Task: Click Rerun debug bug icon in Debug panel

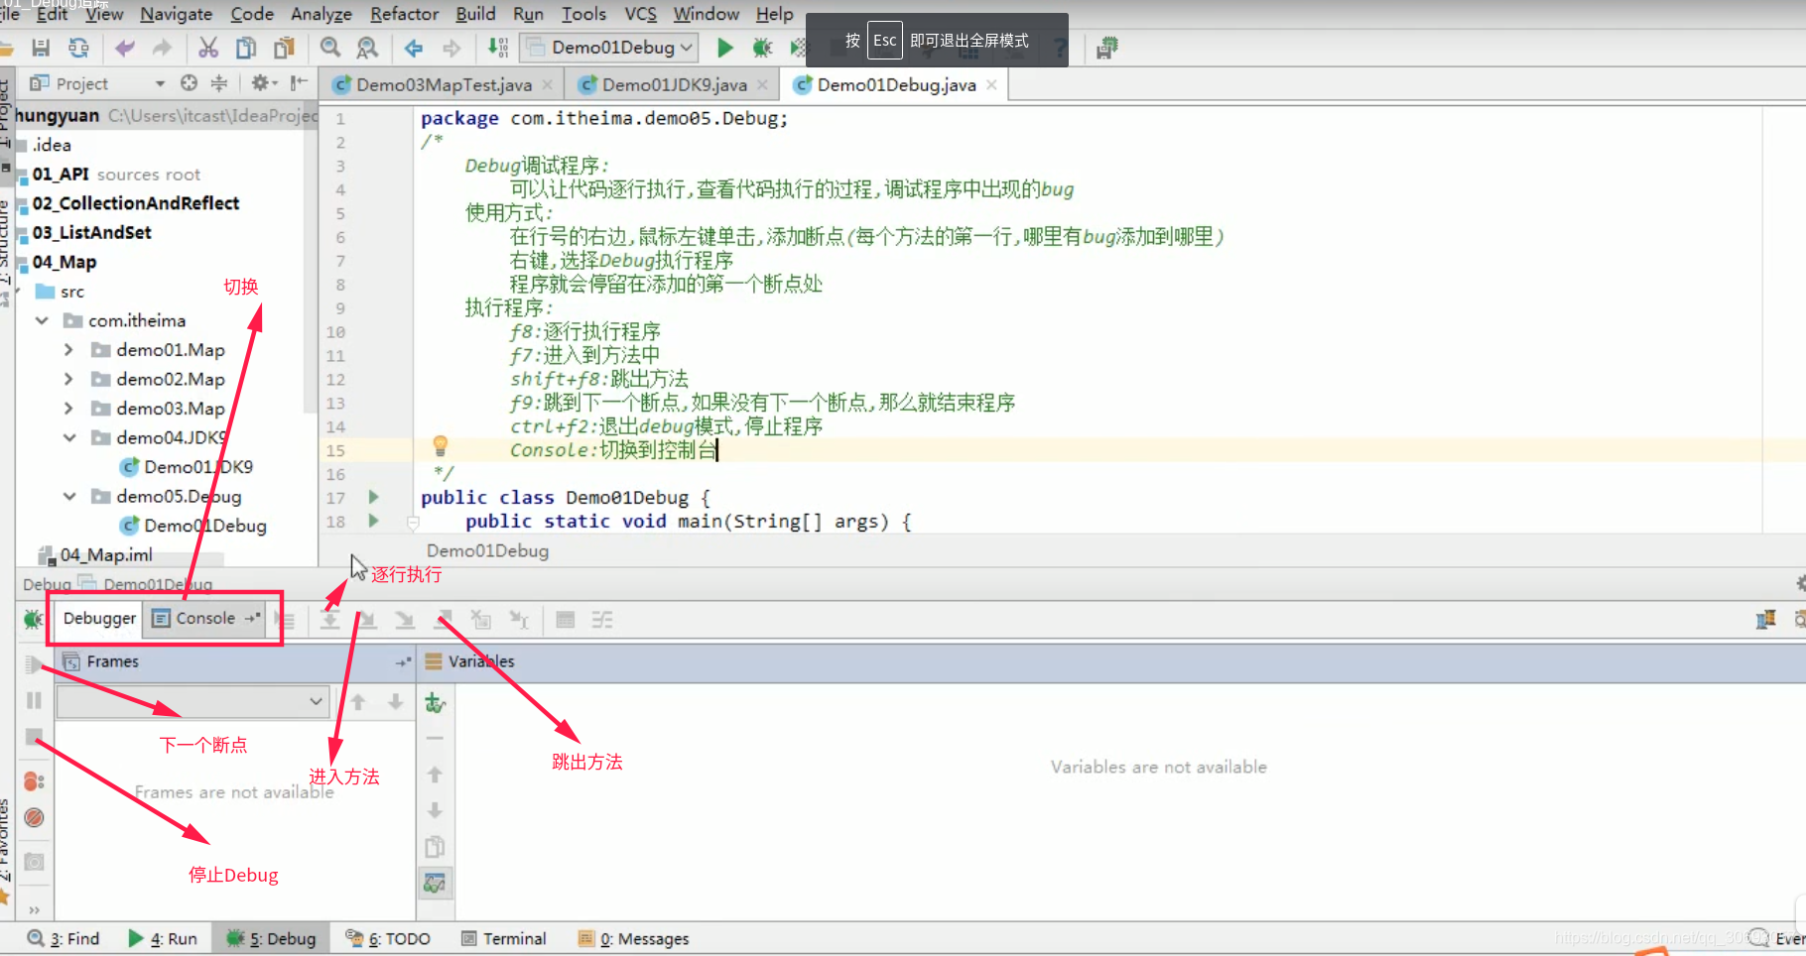Action: (33, 620)
